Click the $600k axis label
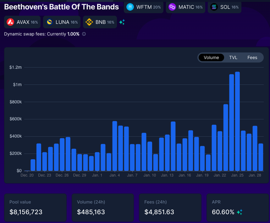270x223 pixels. (x=16, y=119)
